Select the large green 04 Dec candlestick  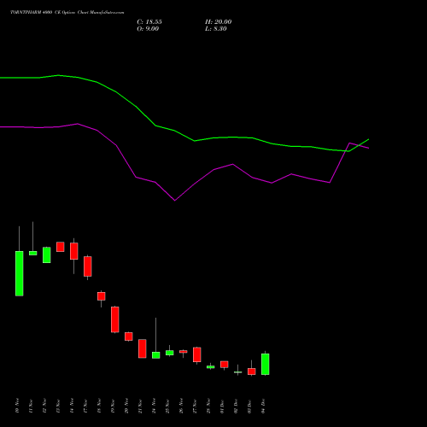266,364
